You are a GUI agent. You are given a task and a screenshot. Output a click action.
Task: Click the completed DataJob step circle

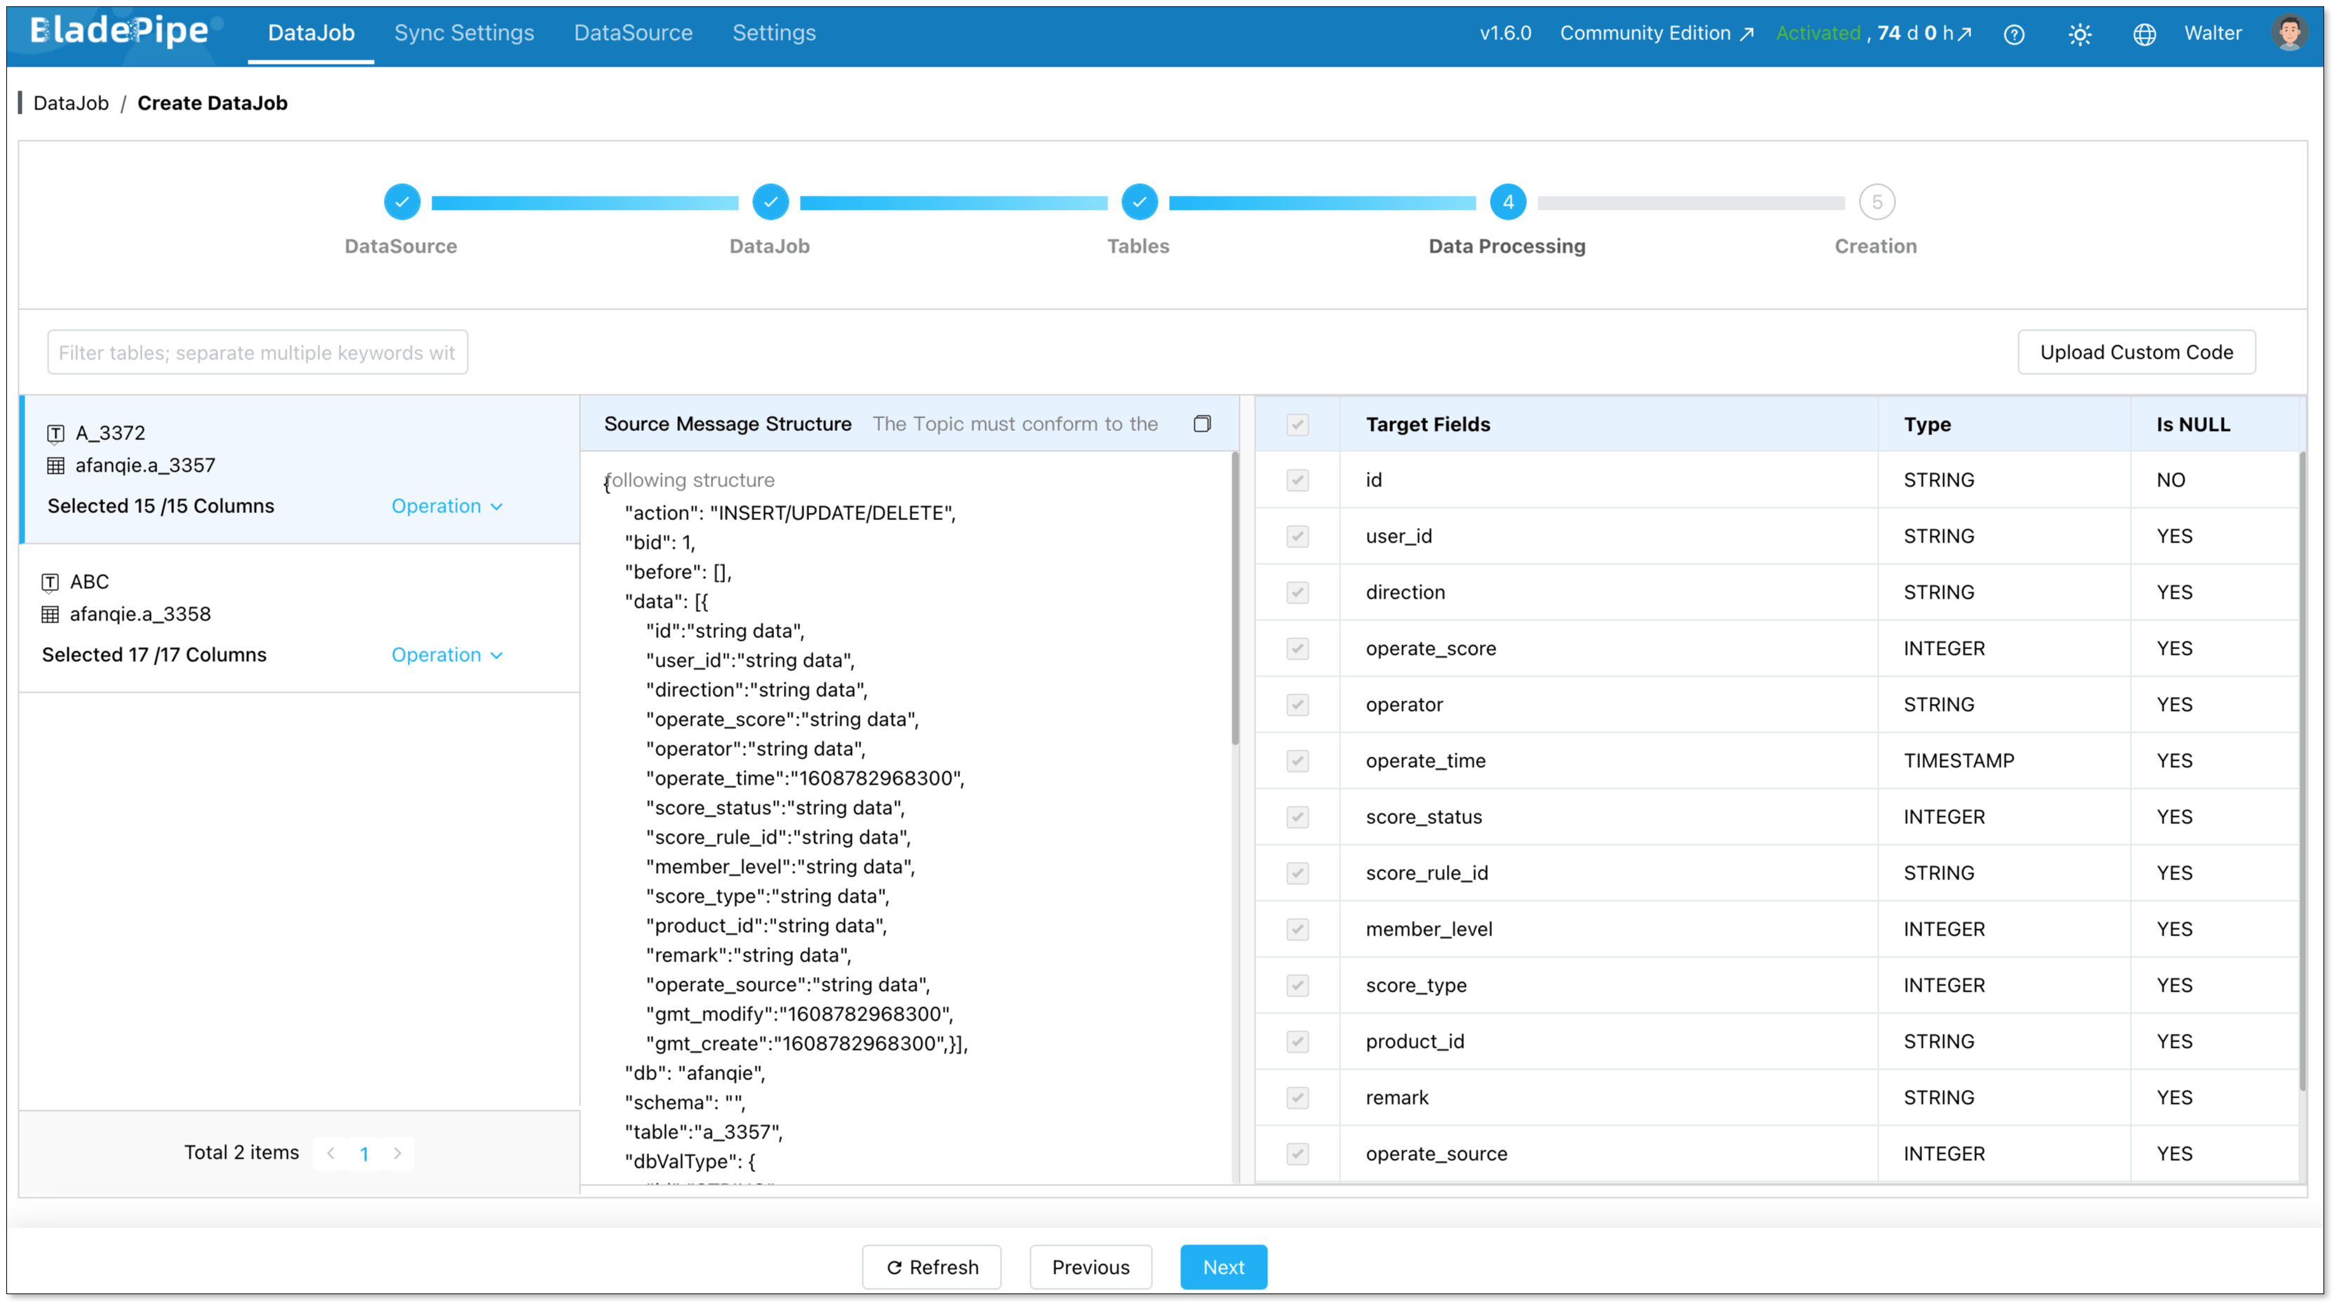770,202
